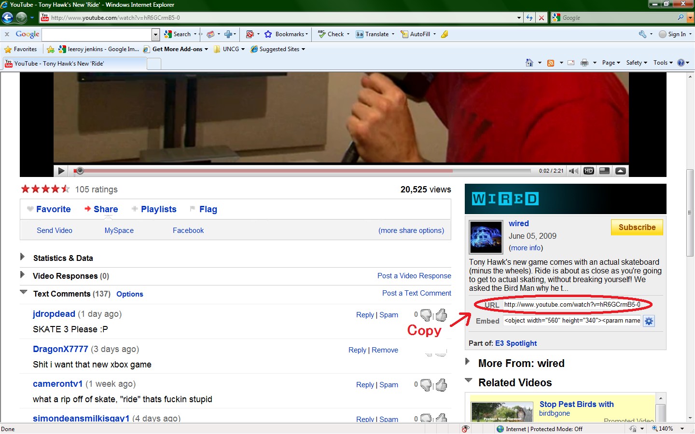Click Add to Favorites Bar icon

coord(51,49)
